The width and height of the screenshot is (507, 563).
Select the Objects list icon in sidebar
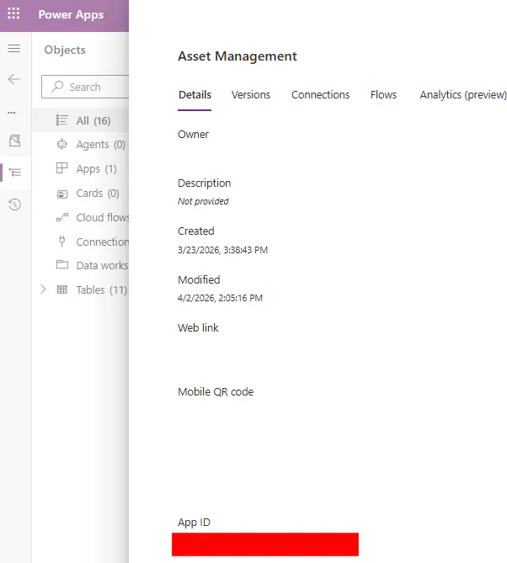(15, 173)
